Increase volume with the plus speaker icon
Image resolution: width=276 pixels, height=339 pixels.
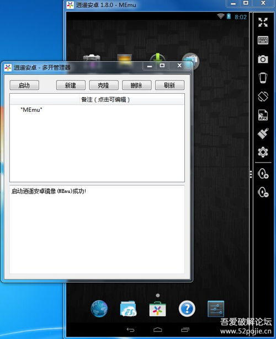[x=263, y=174]
